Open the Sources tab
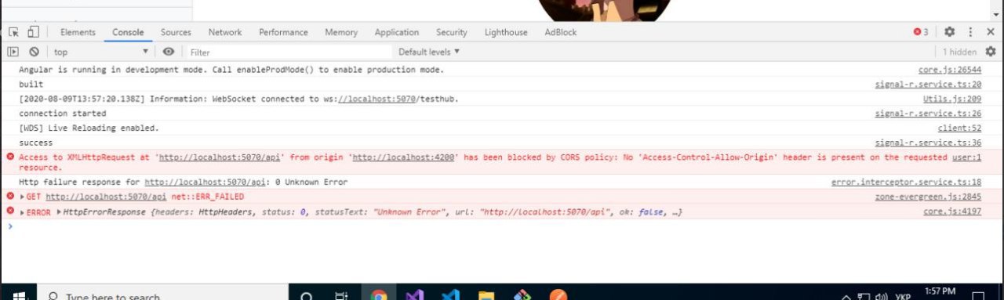Image resolution: width=1004 pixels, height=300 pixels. (176, 32)
